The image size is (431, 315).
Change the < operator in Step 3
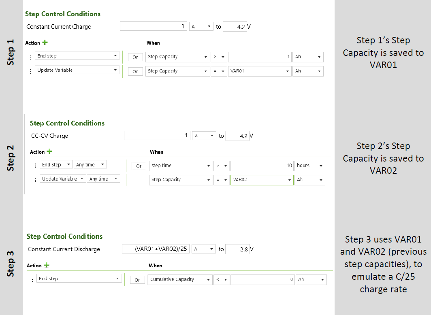pyautogui.click(x=222, y=280)
